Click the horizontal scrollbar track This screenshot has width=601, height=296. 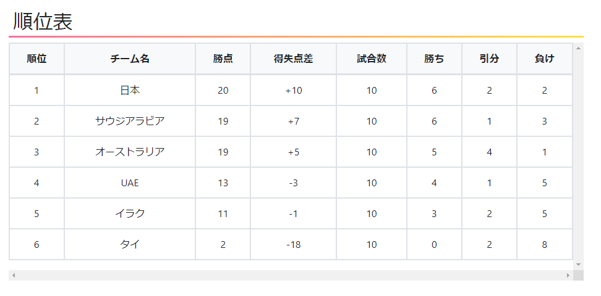pos(291,275)
